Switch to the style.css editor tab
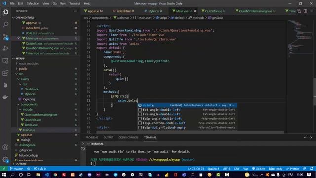The height and width of the screenshot is (178, 316). [154, 11]
